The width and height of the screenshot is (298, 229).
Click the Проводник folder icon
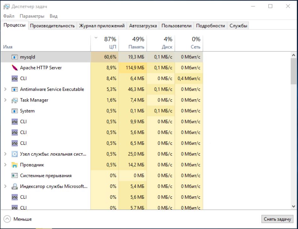tap(14, 165)
